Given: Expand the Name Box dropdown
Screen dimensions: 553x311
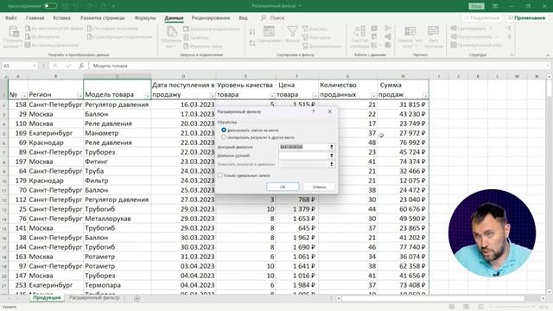Looking at the screenshot, I should (35, 66).
